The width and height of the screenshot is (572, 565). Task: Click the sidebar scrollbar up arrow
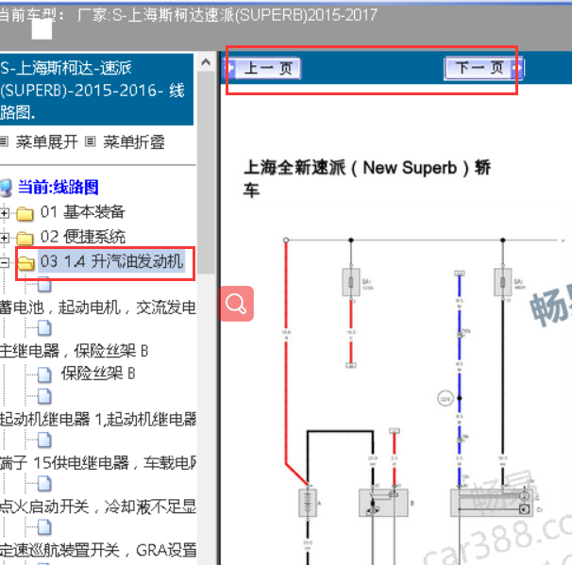[x=206, y=62]
